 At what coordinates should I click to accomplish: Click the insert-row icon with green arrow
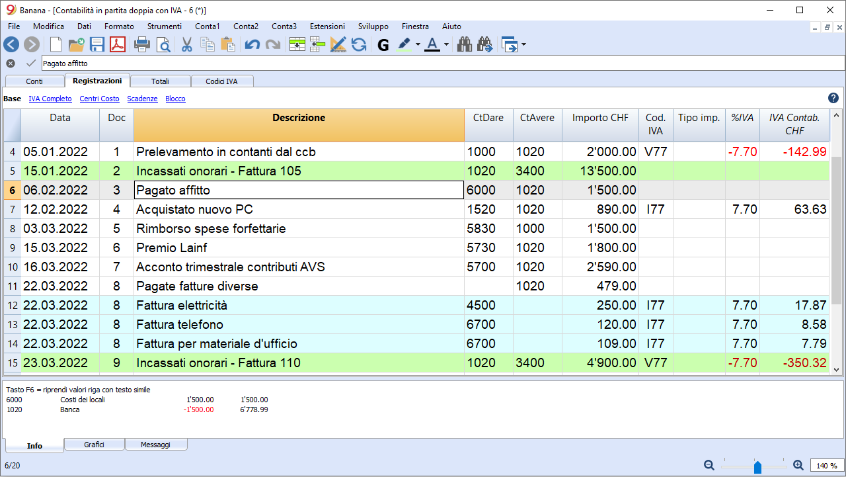click(318, 44)
